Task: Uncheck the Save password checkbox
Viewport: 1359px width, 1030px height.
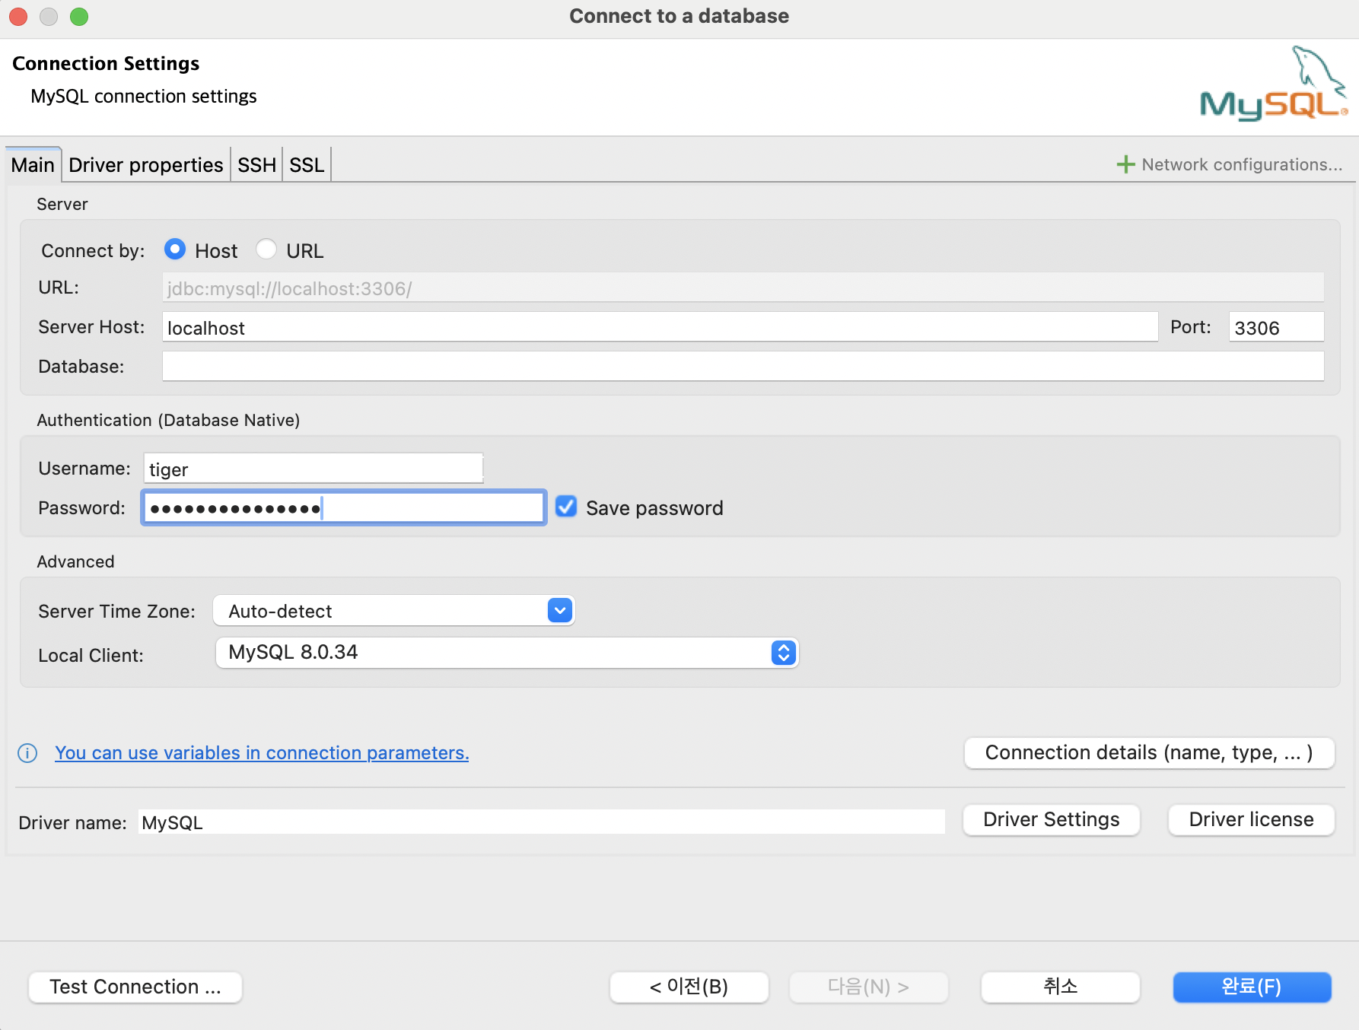Action: (566, 507)
